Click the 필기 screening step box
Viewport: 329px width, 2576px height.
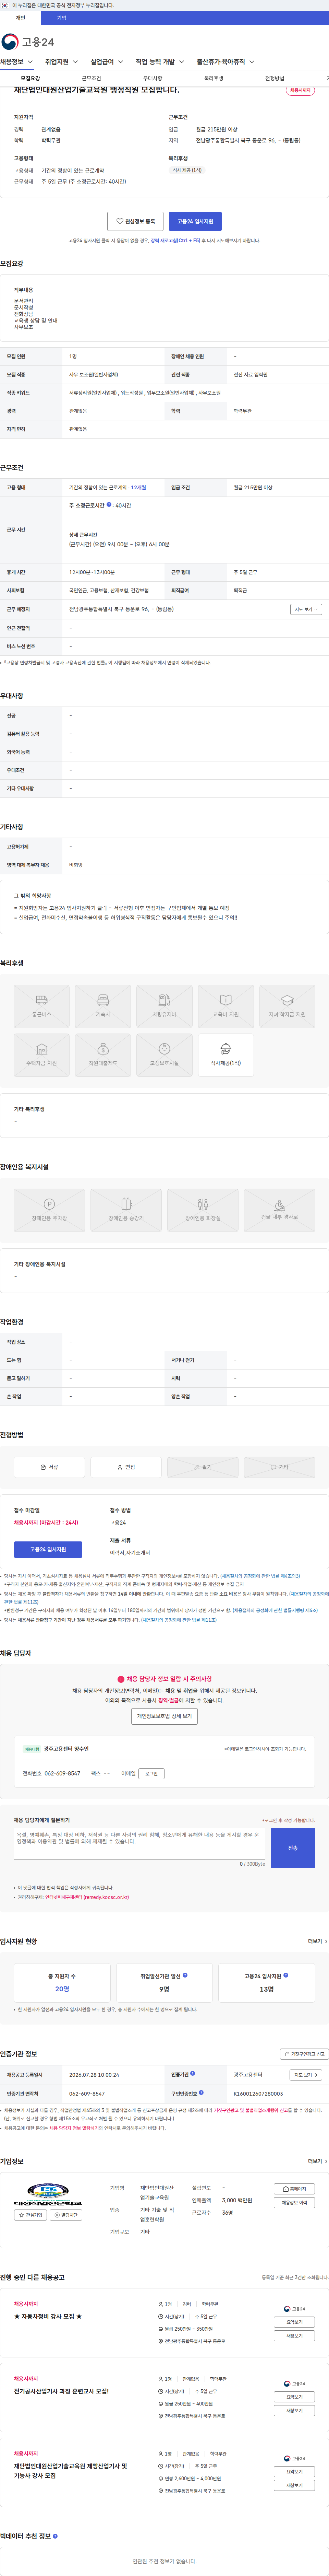click(x=203, y=1467)
